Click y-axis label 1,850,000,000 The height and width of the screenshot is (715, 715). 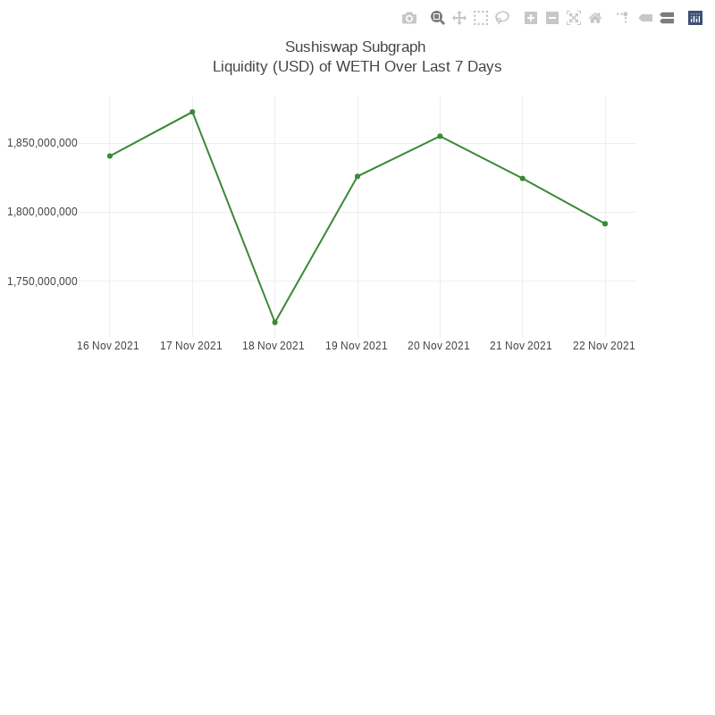42,143
